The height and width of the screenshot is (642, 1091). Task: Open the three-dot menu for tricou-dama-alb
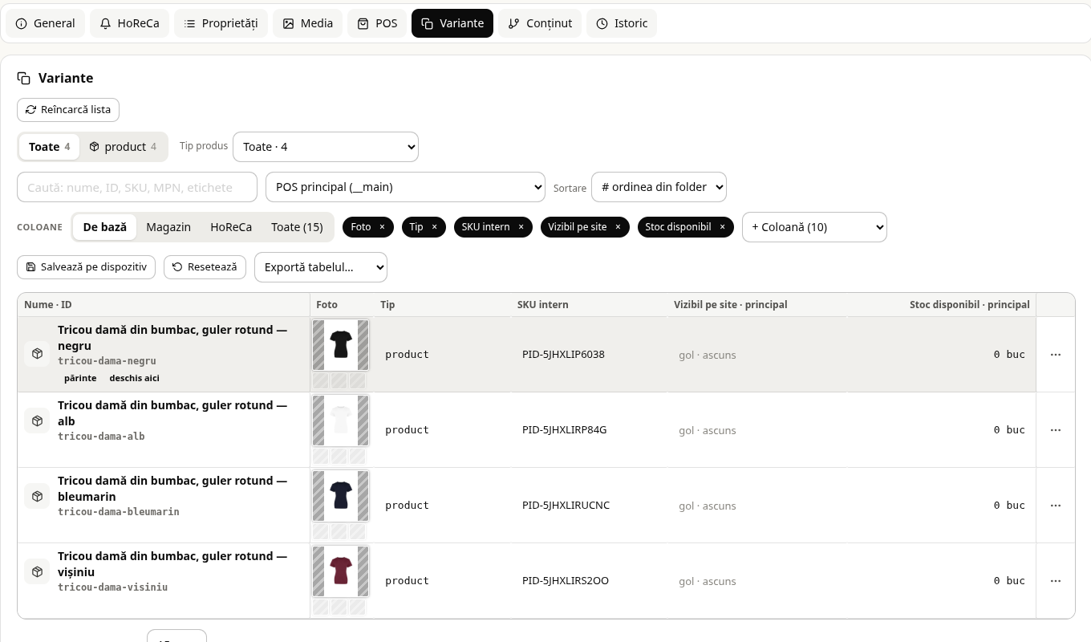[x=1055, y=430]
